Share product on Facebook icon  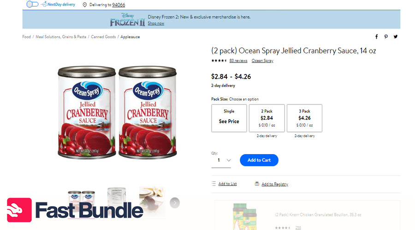376,37
